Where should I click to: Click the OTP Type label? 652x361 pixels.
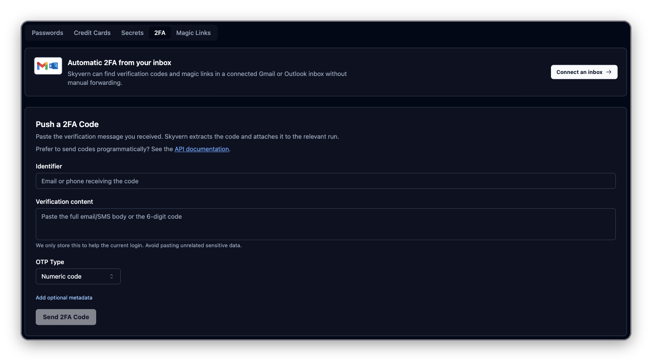[50, 262]
